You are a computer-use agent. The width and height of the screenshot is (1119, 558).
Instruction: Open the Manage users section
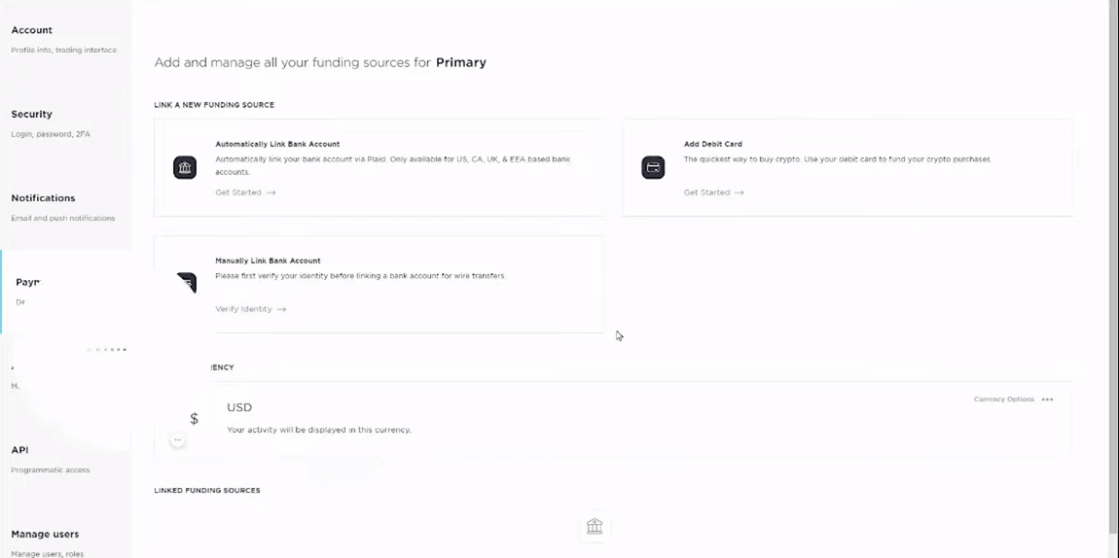[45, 534]
